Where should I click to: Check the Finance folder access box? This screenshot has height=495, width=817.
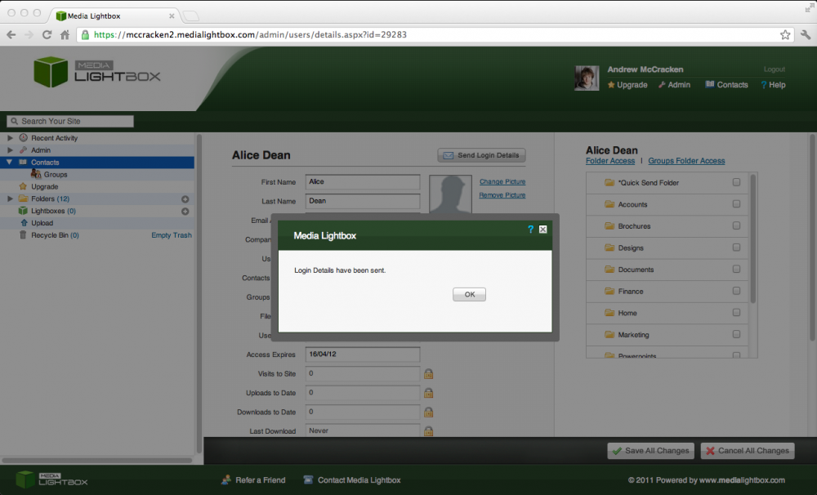pos(736,292)
